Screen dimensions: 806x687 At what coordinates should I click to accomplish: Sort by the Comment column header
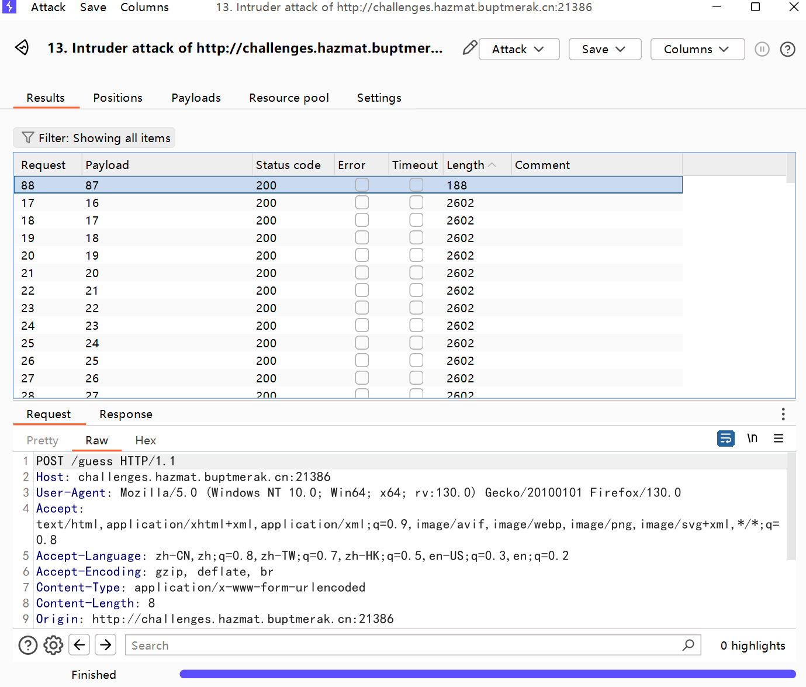click(x=596, y=165)
